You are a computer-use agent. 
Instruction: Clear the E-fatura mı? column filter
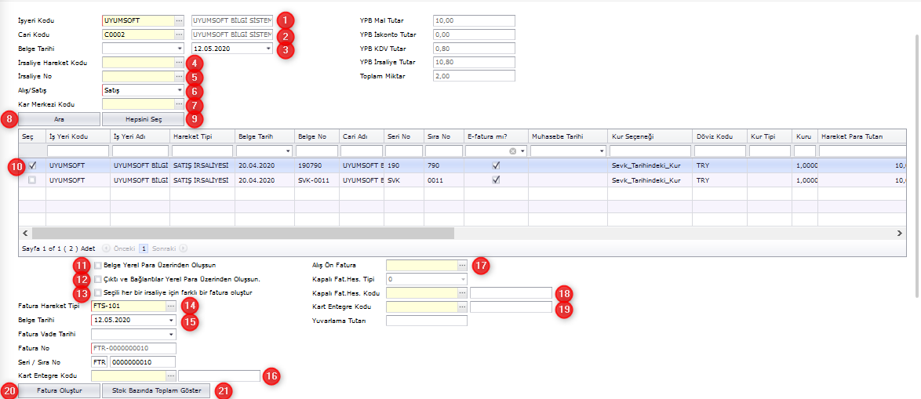click(513, 151)
